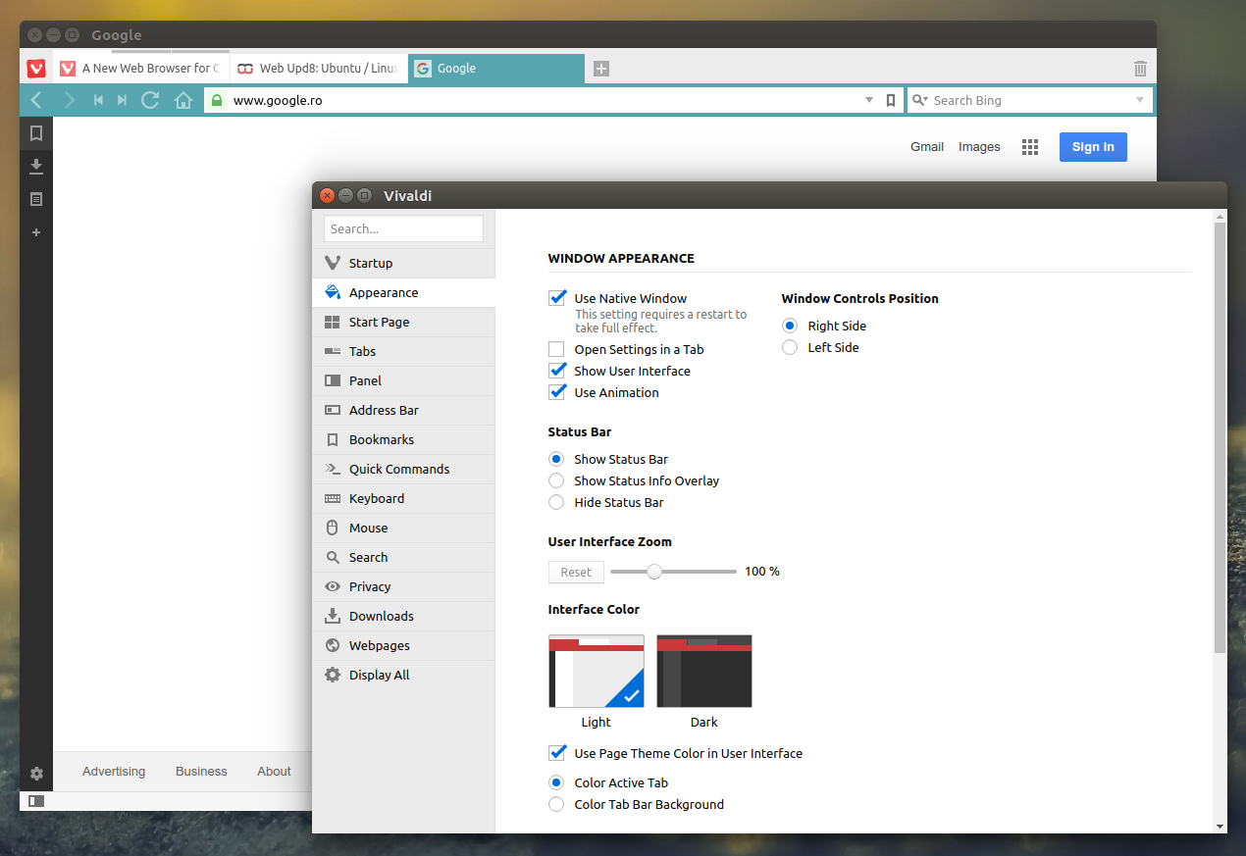
Task: Go back using the back arrow
Action: click(x=36, y=100)
